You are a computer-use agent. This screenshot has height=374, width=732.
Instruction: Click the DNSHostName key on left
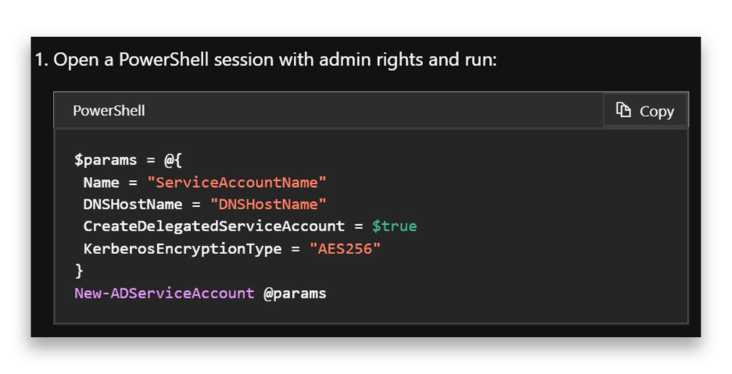coord(132,204)
